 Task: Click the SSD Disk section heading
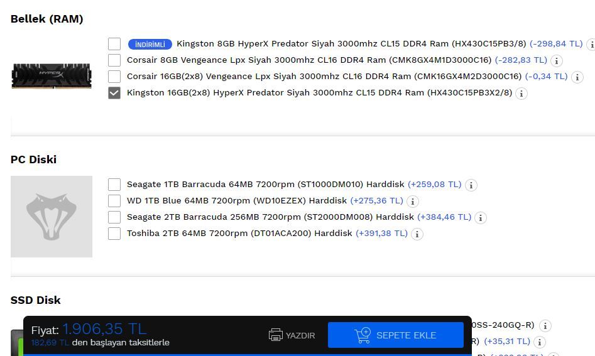pyautogui.click(x=35, y=300)
